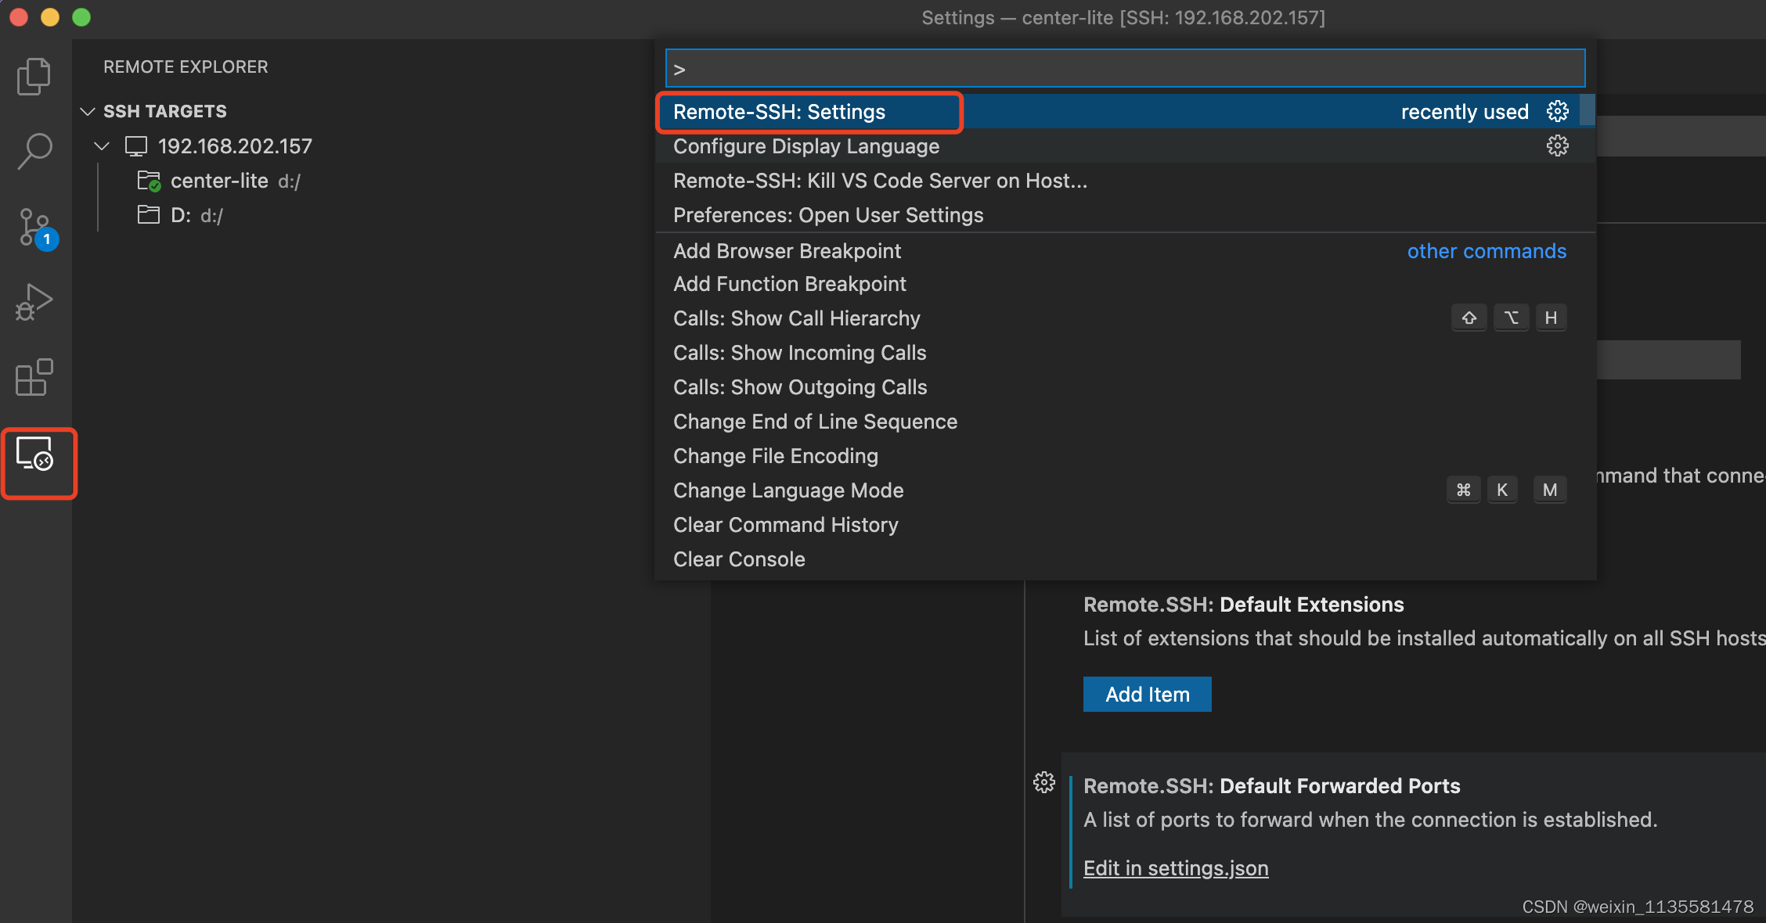Open the Remote Explorer activity icon
The width and height of the screenshot is (1766, 923).
click(35, 454)
